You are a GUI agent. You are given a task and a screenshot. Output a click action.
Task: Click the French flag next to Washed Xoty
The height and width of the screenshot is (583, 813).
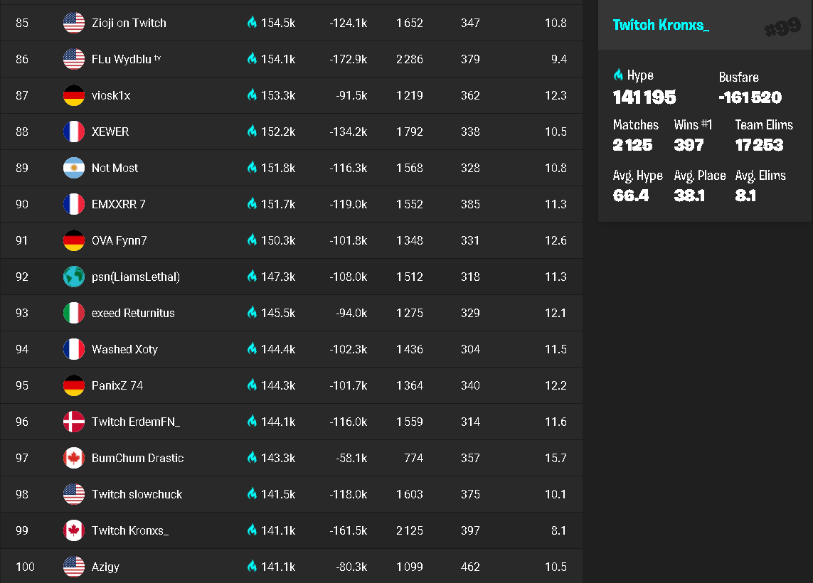pos(74,349)
